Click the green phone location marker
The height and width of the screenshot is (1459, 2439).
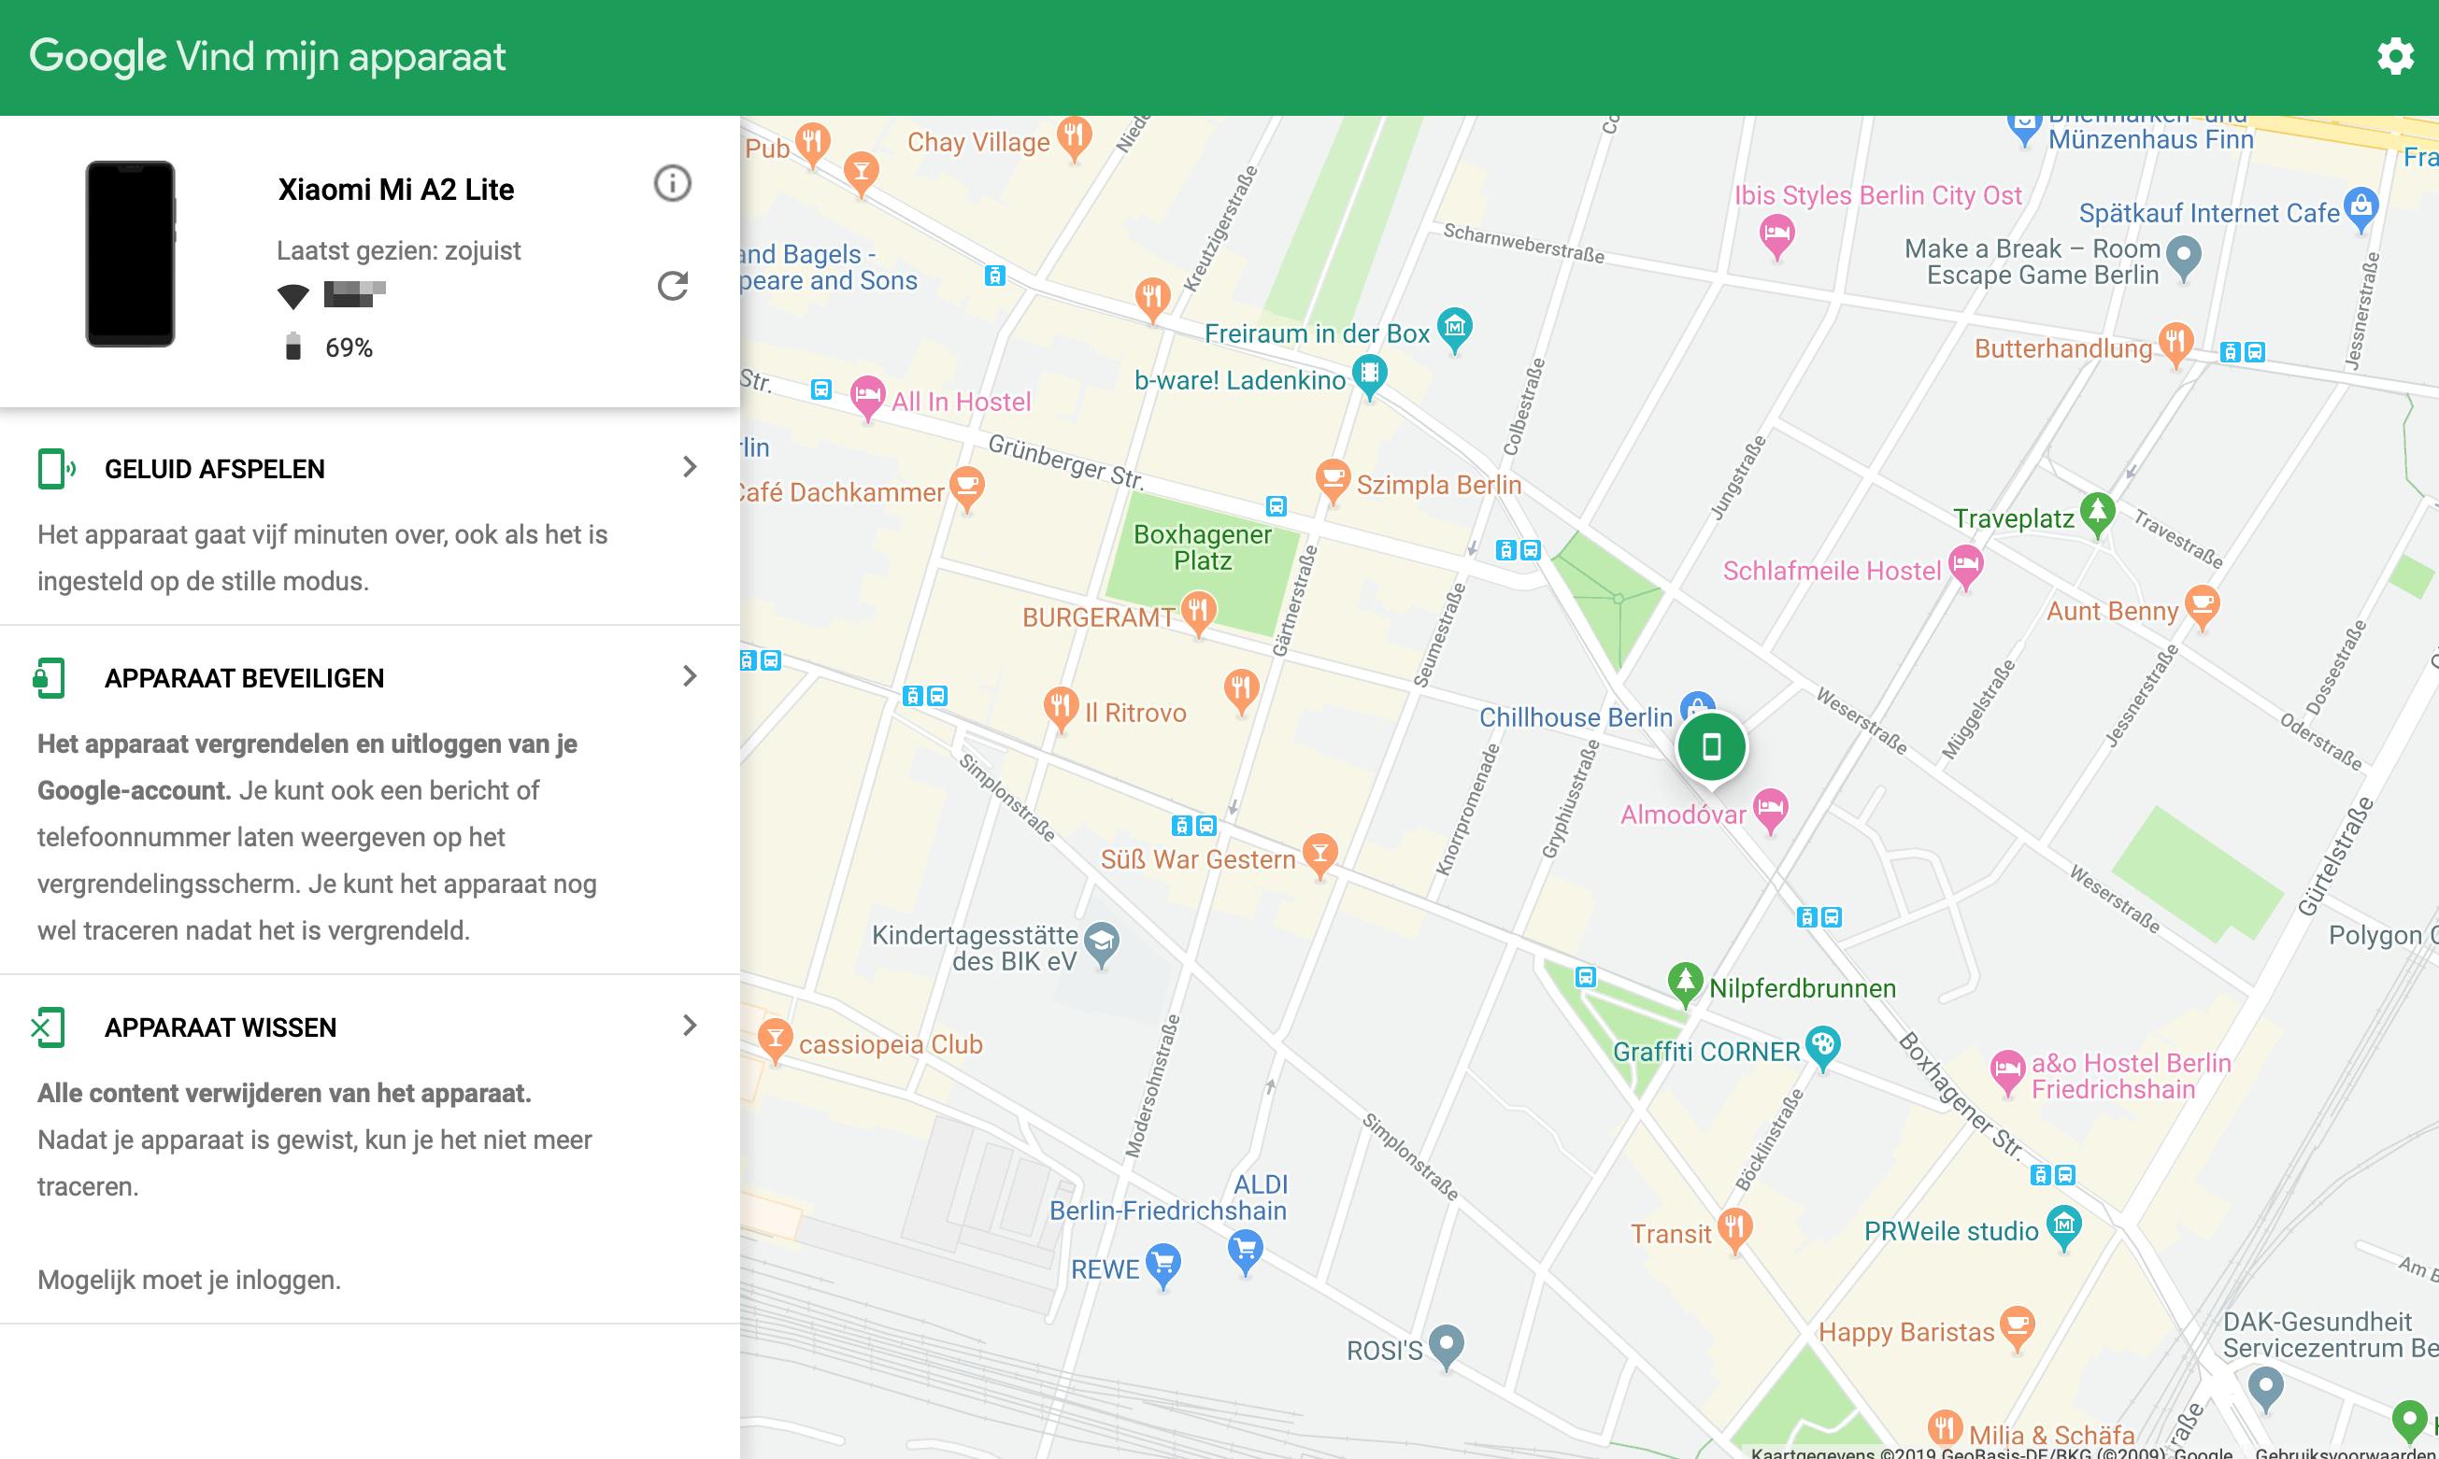tap(1711, 747)
